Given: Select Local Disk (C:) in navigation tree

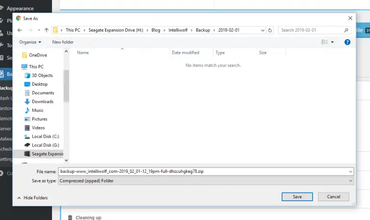Looking at the screenshot, I should [x=45, y=136].
